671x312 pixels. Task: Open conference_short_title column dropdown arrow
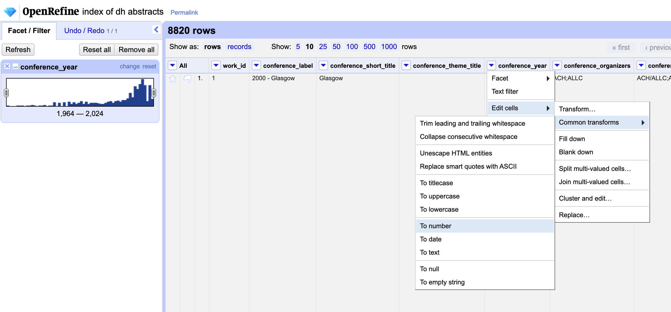tap(323, 66)
